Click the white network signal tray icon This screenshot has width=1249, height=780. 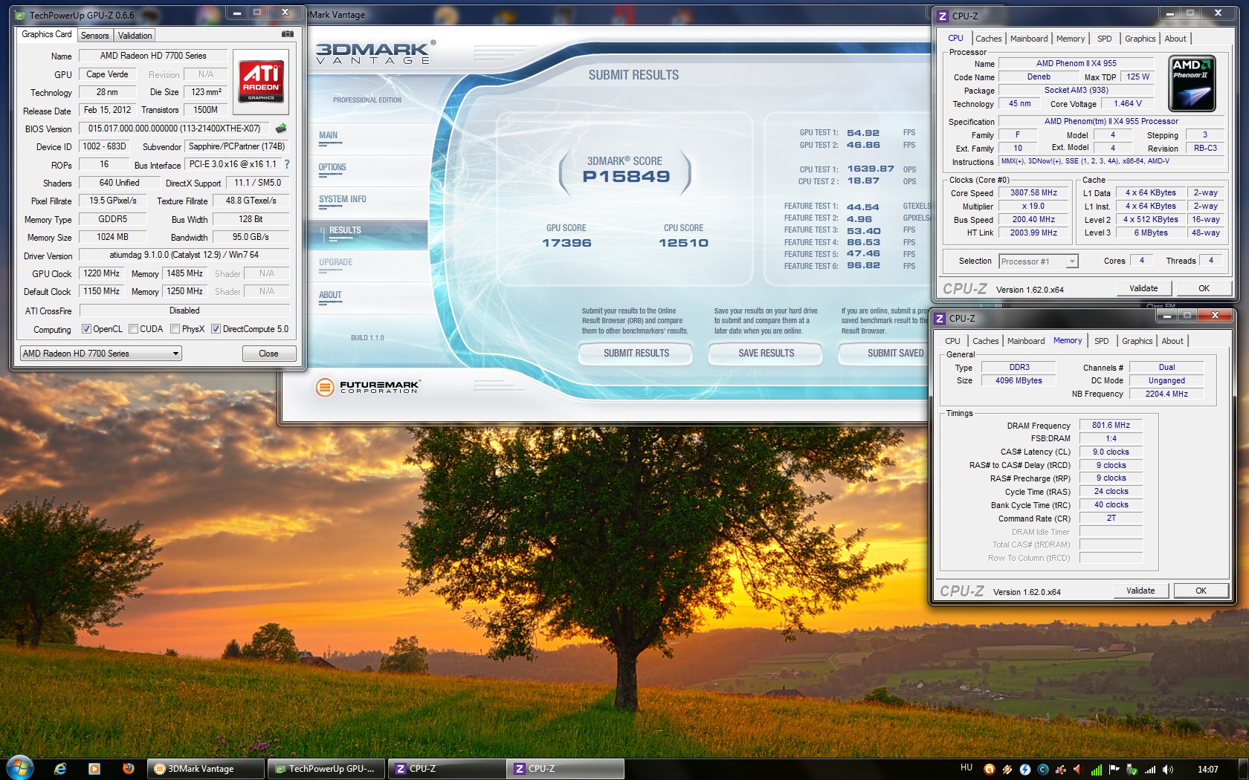[x=1150, y=770]
